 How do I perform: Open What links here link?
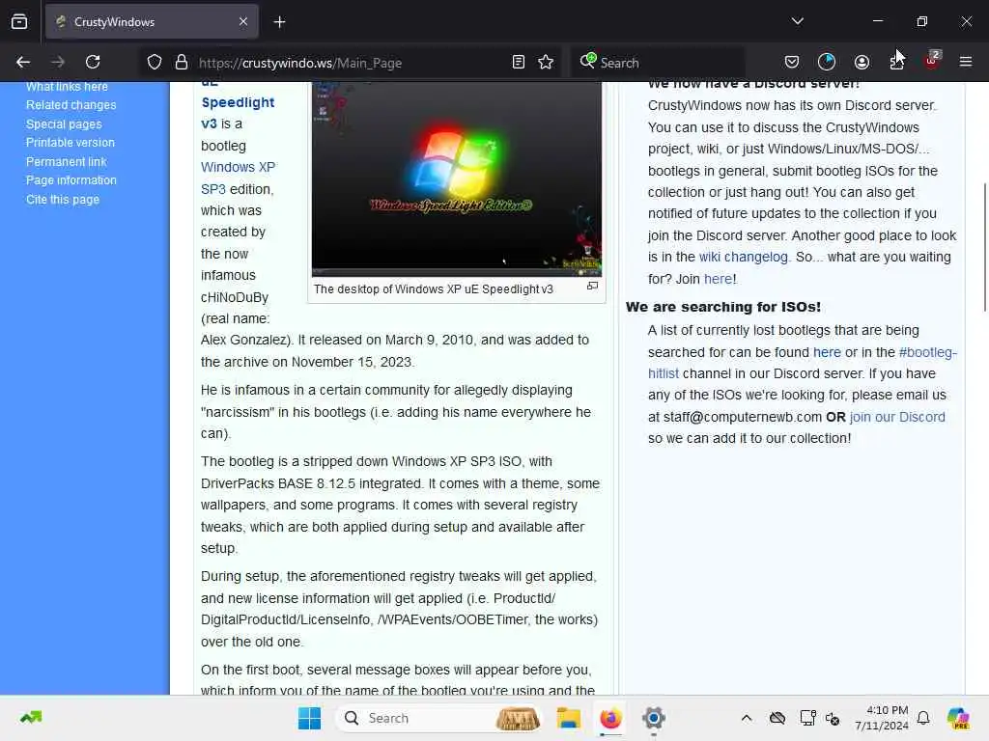click(67, 87)
